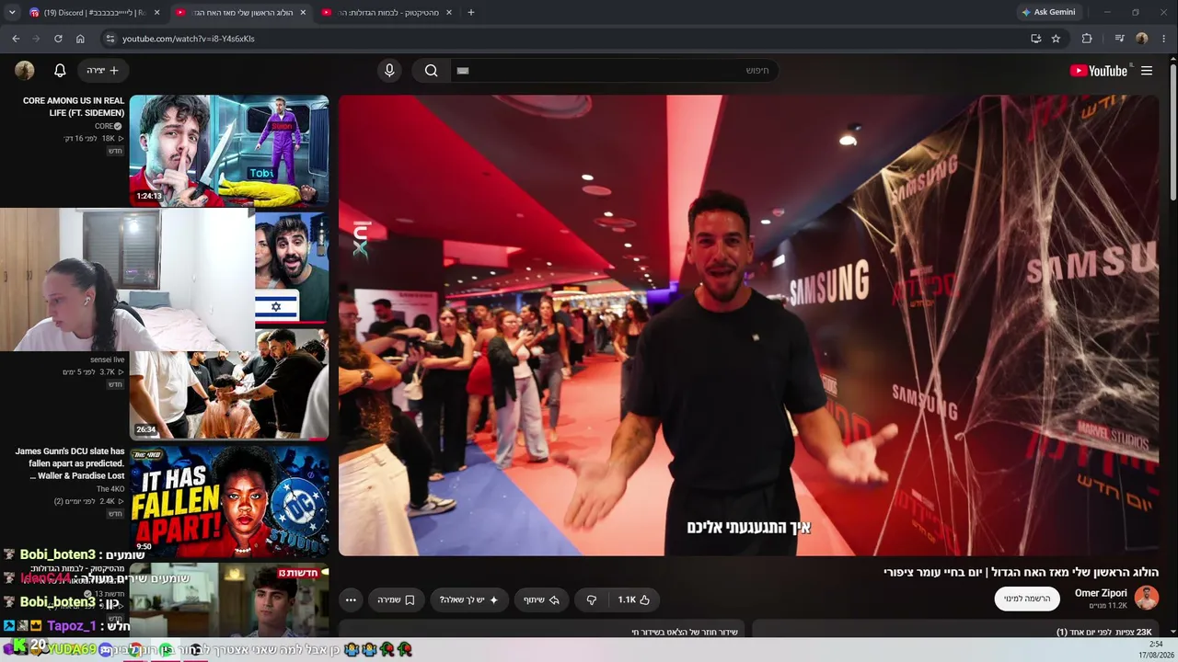Open the 26:34 recommended video thumbnail

tap(229, 384)
